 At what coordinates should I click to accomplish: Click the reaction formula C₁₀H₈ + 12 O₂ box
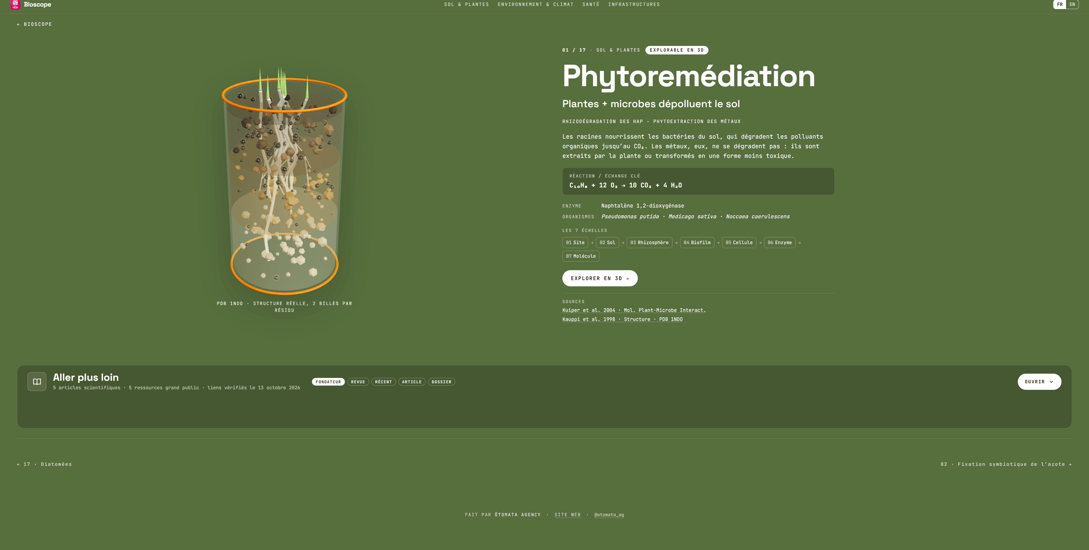(698, 181)
